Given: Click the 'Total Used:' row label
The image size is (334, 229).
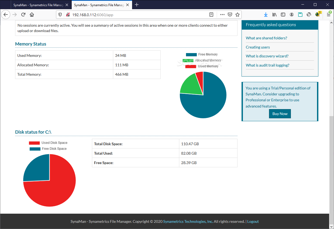Looking at the screenshot, I should pos(104,153).
